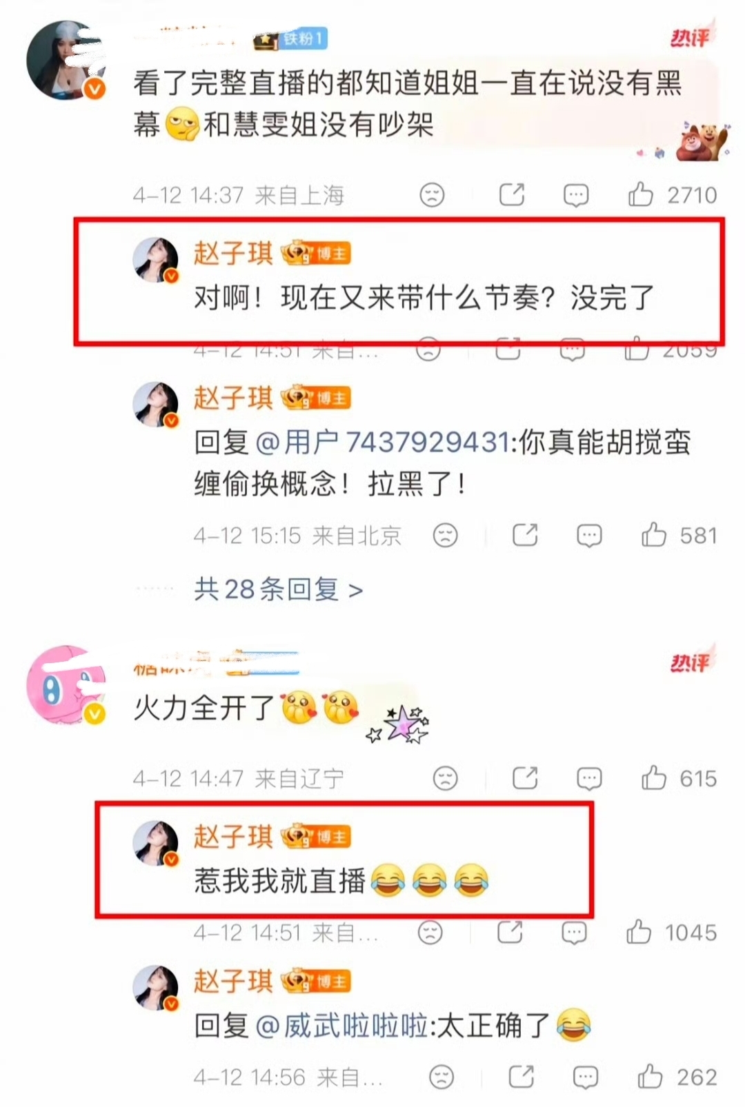
Task: Reply to the 4-12 14:37 Shanghai comment
Action: coord(576,195)
